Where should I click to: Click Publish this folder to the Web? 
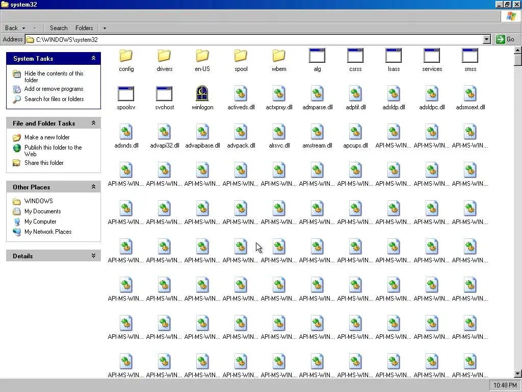[x=53, y=151]
